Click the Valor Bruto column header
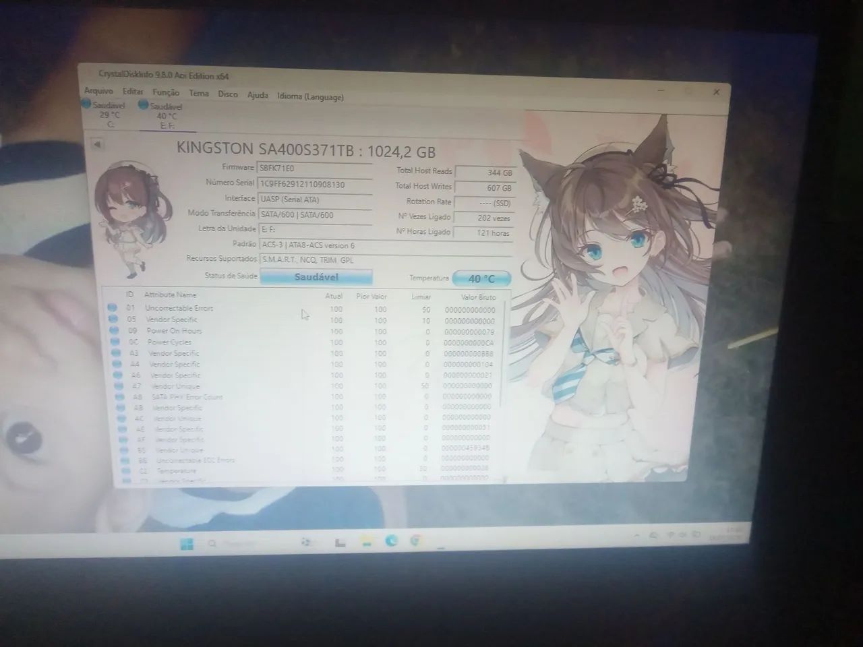 pyautogui.click(x=478, y=297)
